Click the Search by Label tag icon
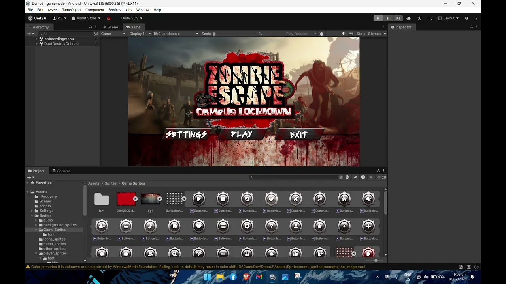The width and height of the screenshot is (506, 284). pos(355,177)
